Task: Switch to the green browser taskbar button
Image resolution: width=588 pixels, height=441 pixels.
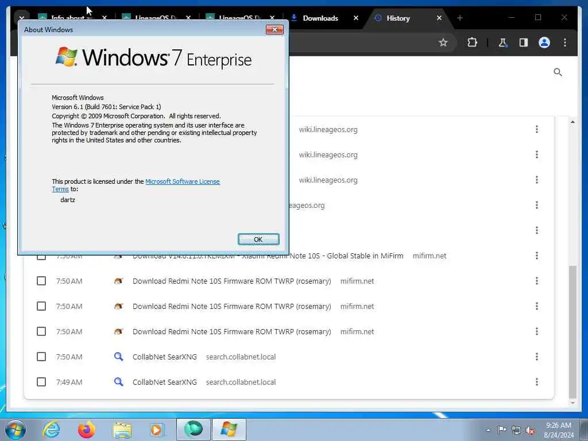Action: click(x=193, y=430)
